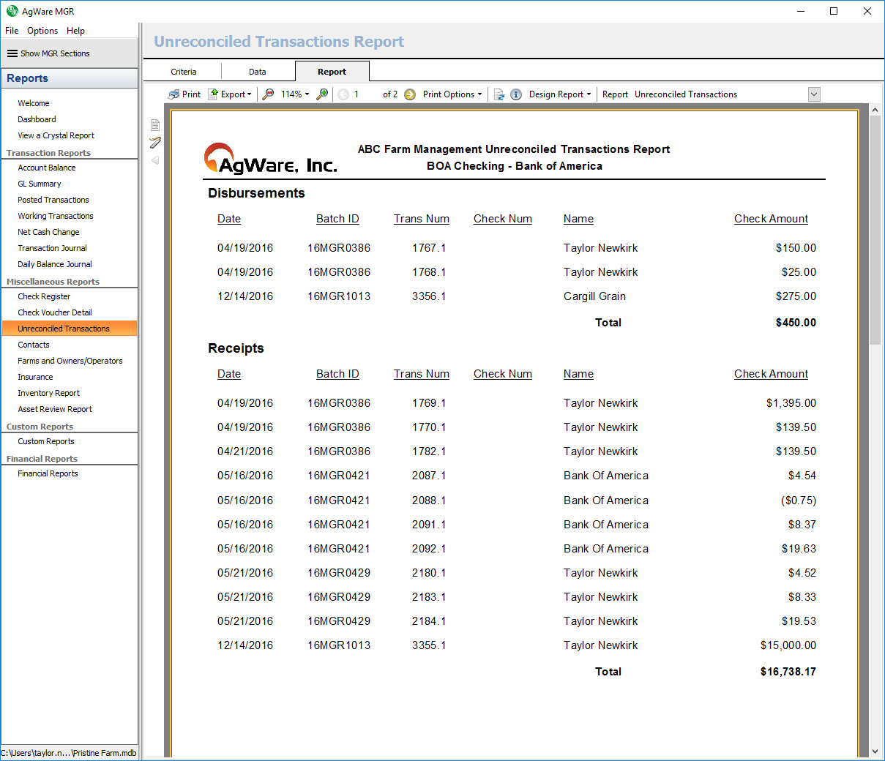Image resolution: width=885 pixels, height=761 pixels.
Task: Go to the next report page
Action: [x=410, y=94]
